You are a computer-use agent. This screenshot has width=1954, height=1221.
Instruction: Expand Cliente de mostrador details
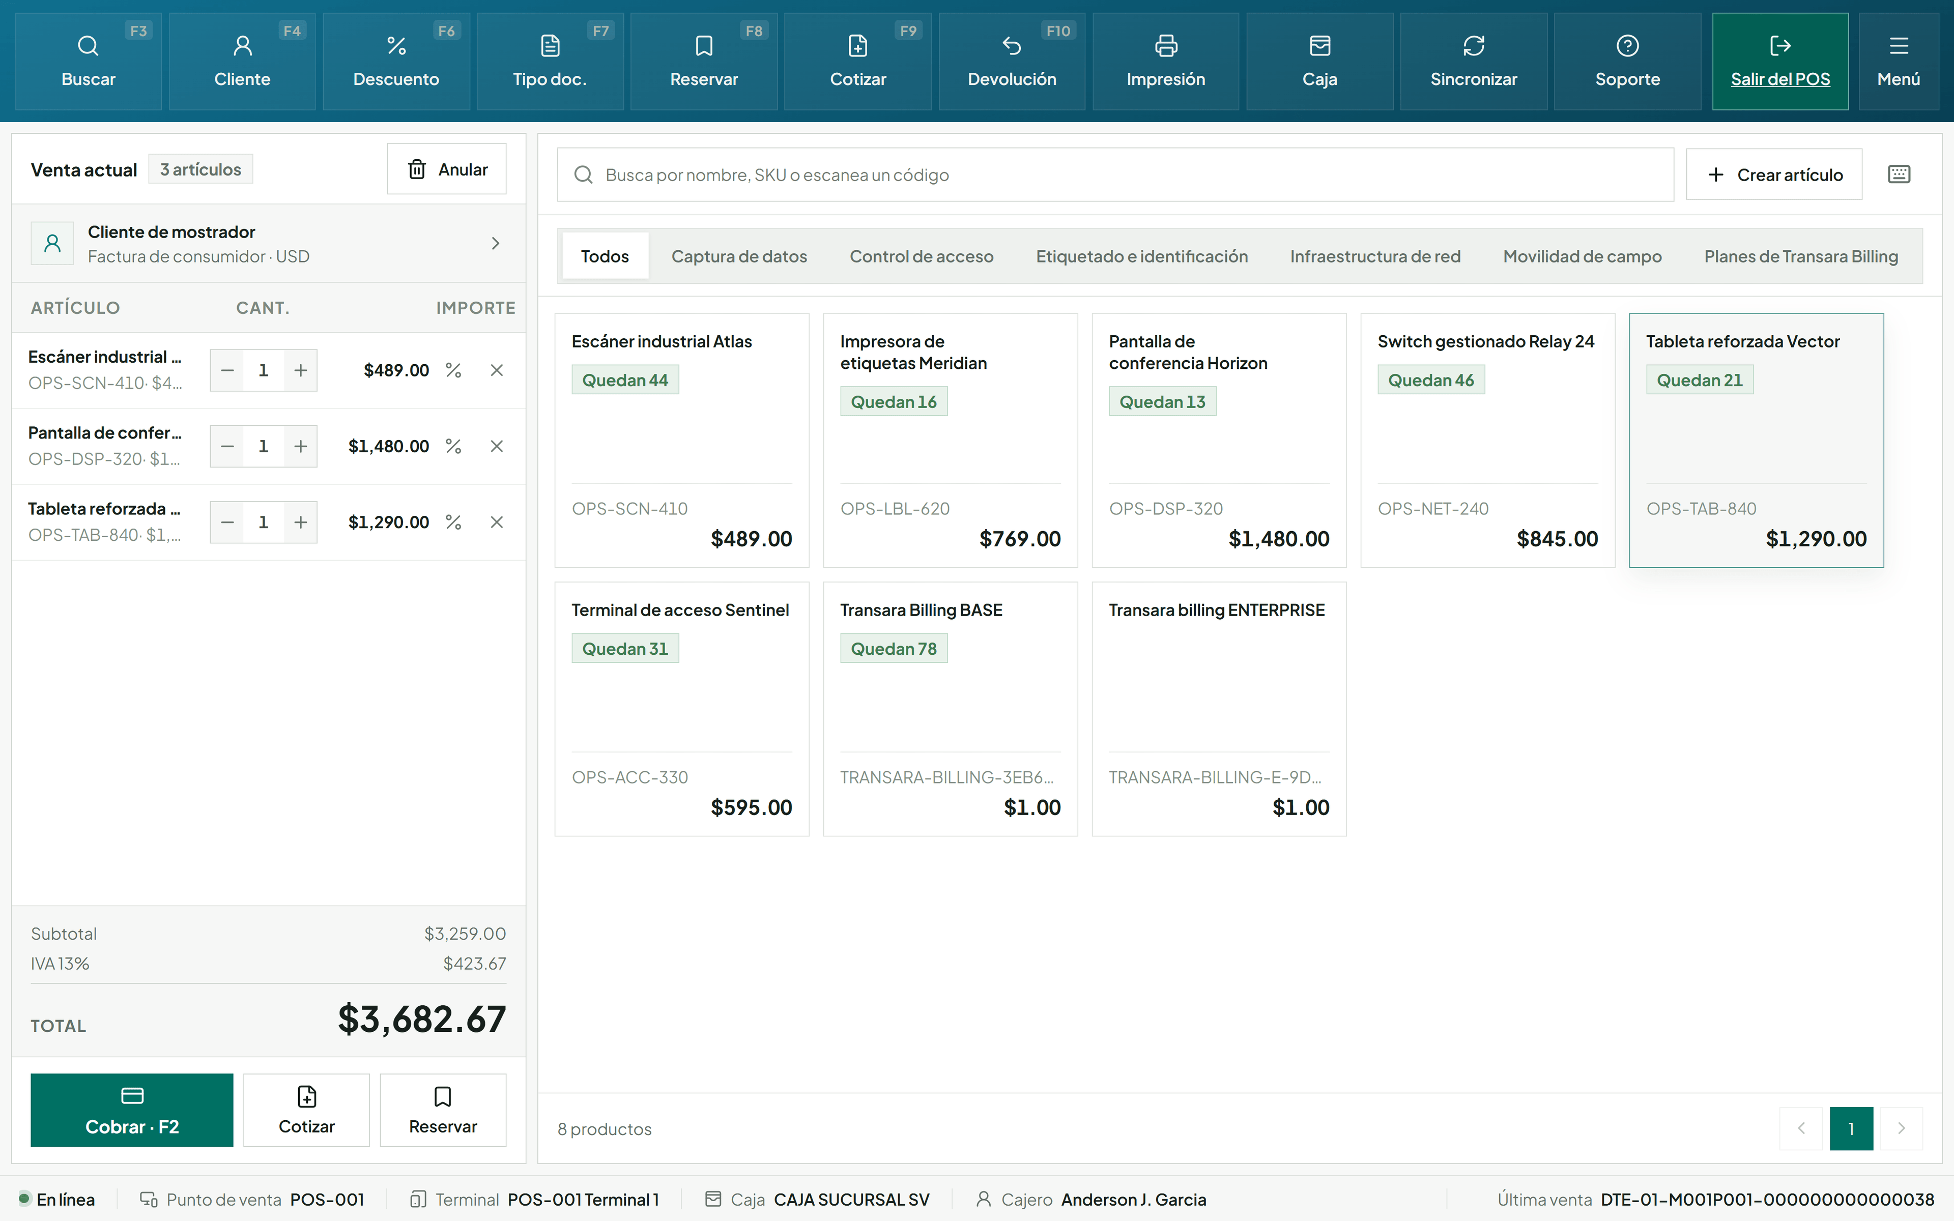(x=268, y=243)
